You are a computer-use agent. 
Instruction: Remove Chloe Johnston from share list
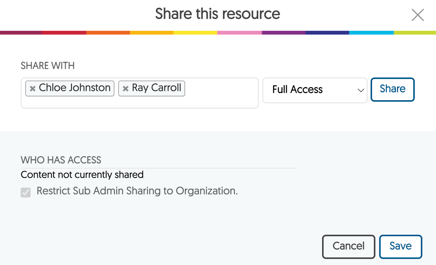coord(33,89)
